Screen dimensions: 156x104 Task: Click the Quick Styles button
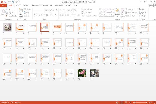(122, 13)
